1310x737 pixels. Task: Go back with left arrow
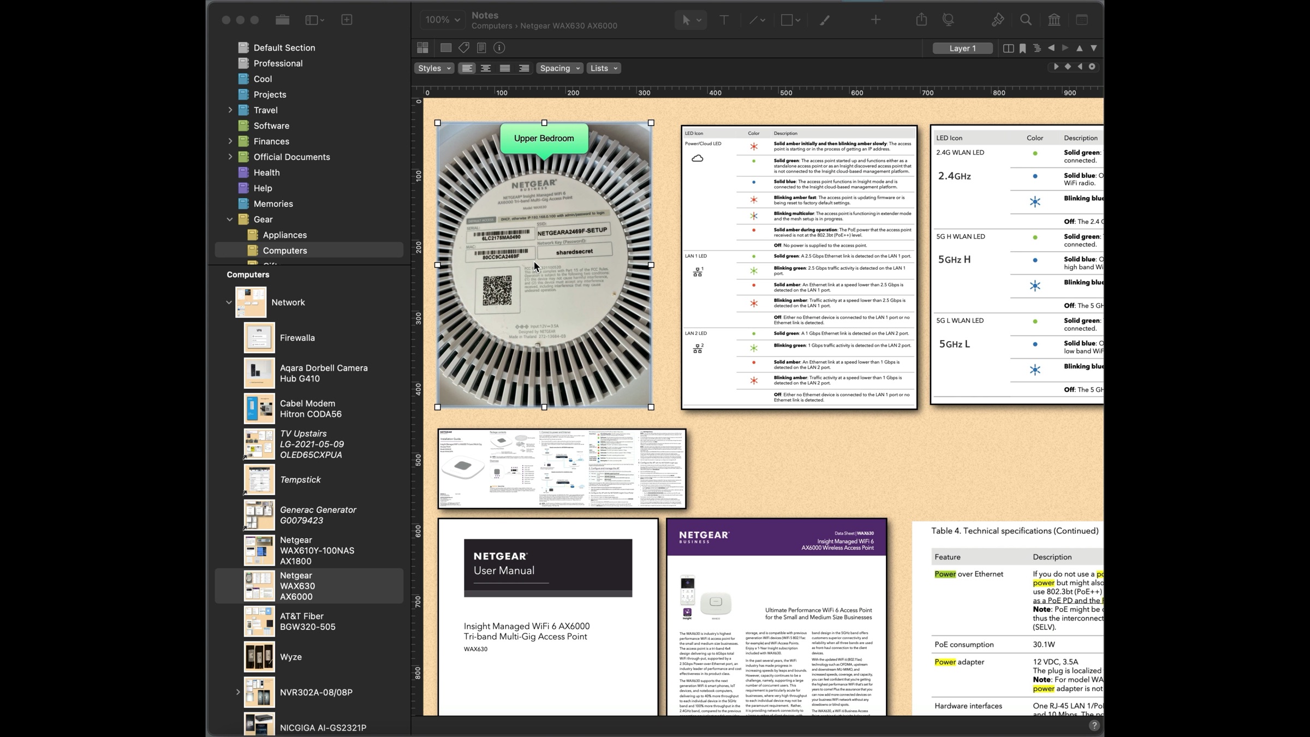click(x=1051, y=48)
